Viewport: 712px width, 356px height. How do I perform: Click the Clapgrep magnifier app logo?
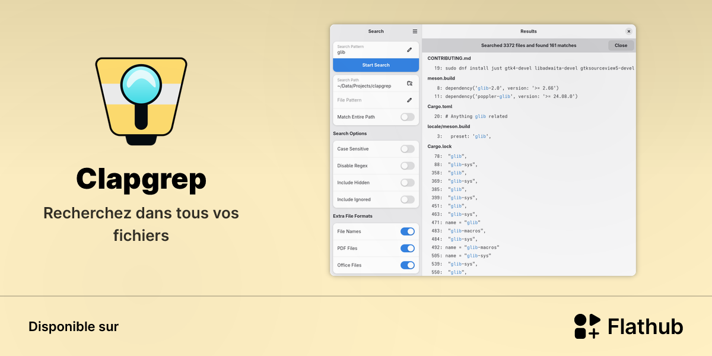point(141,101)
